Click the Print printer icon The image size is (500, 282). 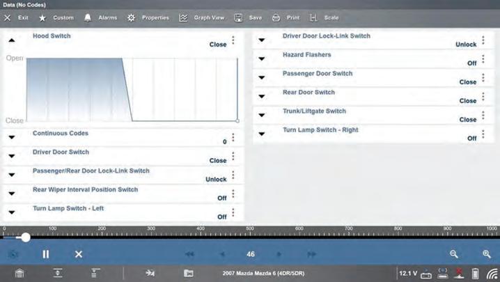[276, 18]
